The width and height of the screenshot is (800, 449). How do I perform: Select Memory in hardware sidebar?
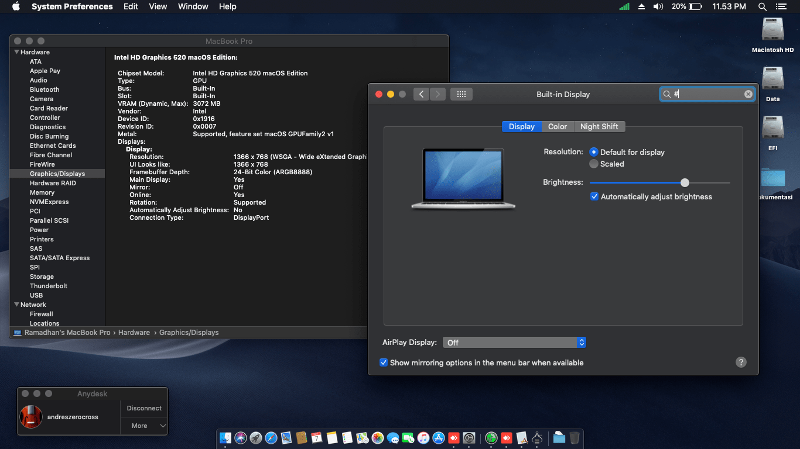click(x=42, y=192)
